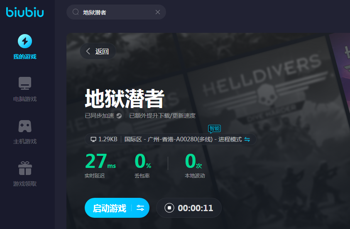Switch to 主机游戏 section label
The width and height of the screenshot is (350, 229).
pyautogui.click(x=25, y=141)
